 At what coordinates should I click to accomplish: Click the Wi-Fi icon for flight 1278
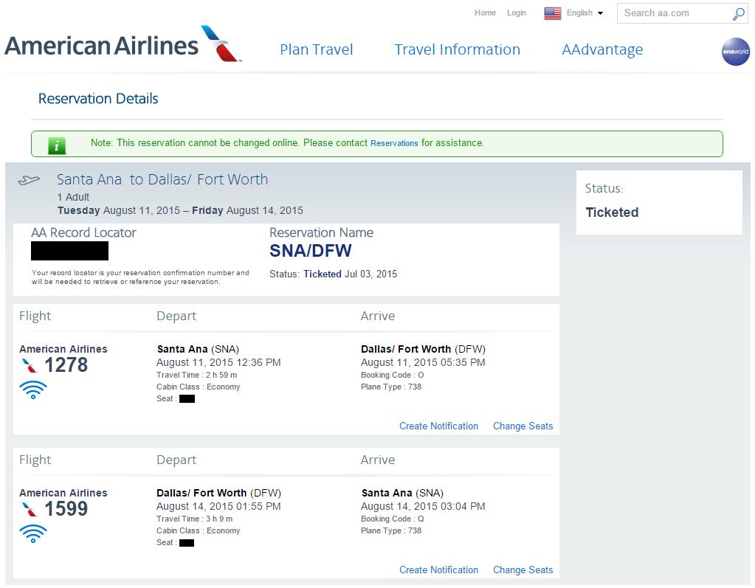pyautogui.click(x=33, y=390)
